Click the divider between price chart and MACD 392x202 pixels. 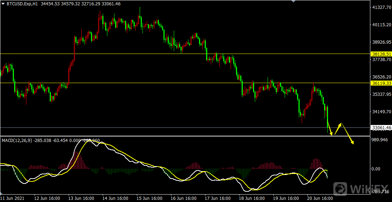click(x=178, y=136)
